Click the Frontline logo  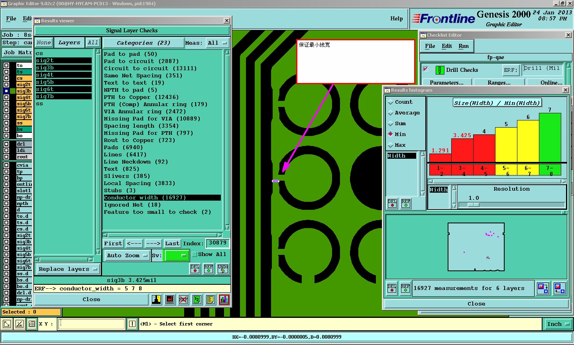click(x=443, y=18)
